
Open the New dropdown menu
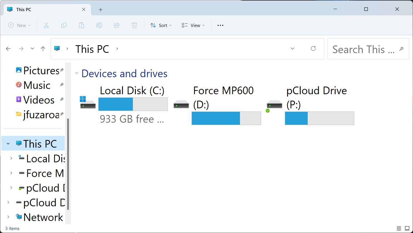coord(19,25)
